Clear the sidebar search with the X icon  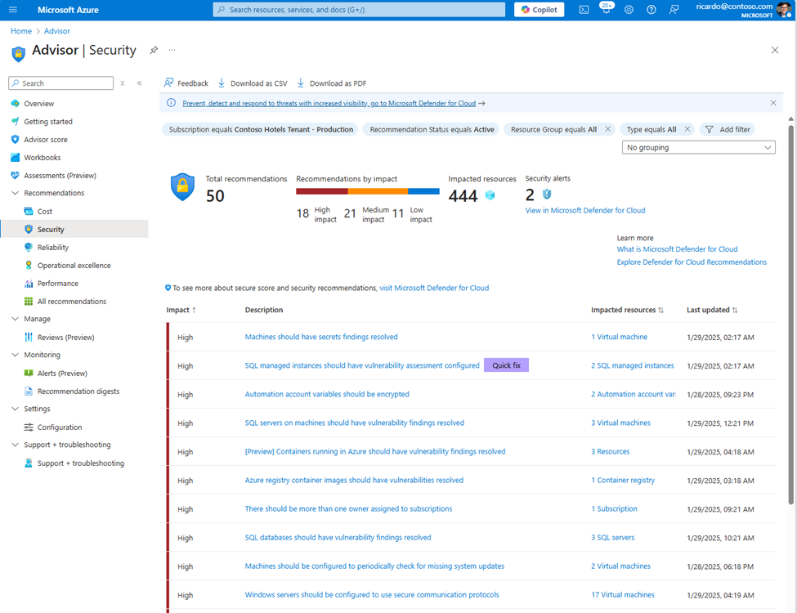pyautogui.click(x=123, y=83)
